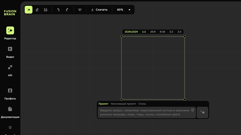This screenshot has height=135, width=241.
Task: Click the top-left canvas frame handle
Action: [x=122, y=36]
